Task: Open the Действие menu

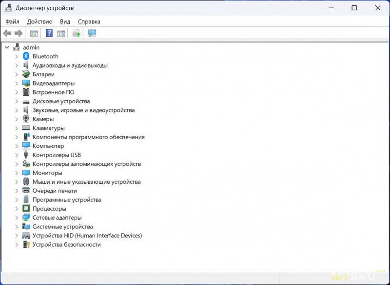Action: (39, 21)
